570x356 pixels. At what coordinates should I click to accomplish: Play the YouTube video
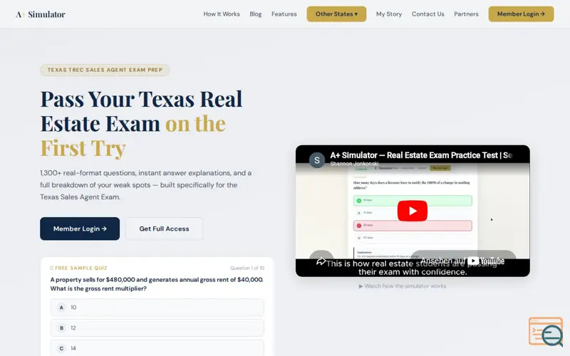(413, 211)
